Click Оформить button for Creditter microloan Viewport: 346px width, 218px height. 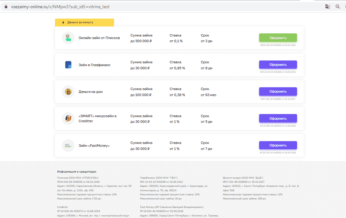[x=278, y=118]
